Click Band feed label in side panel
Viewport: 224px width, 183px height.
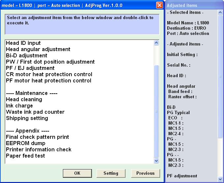tap(180, 92)
